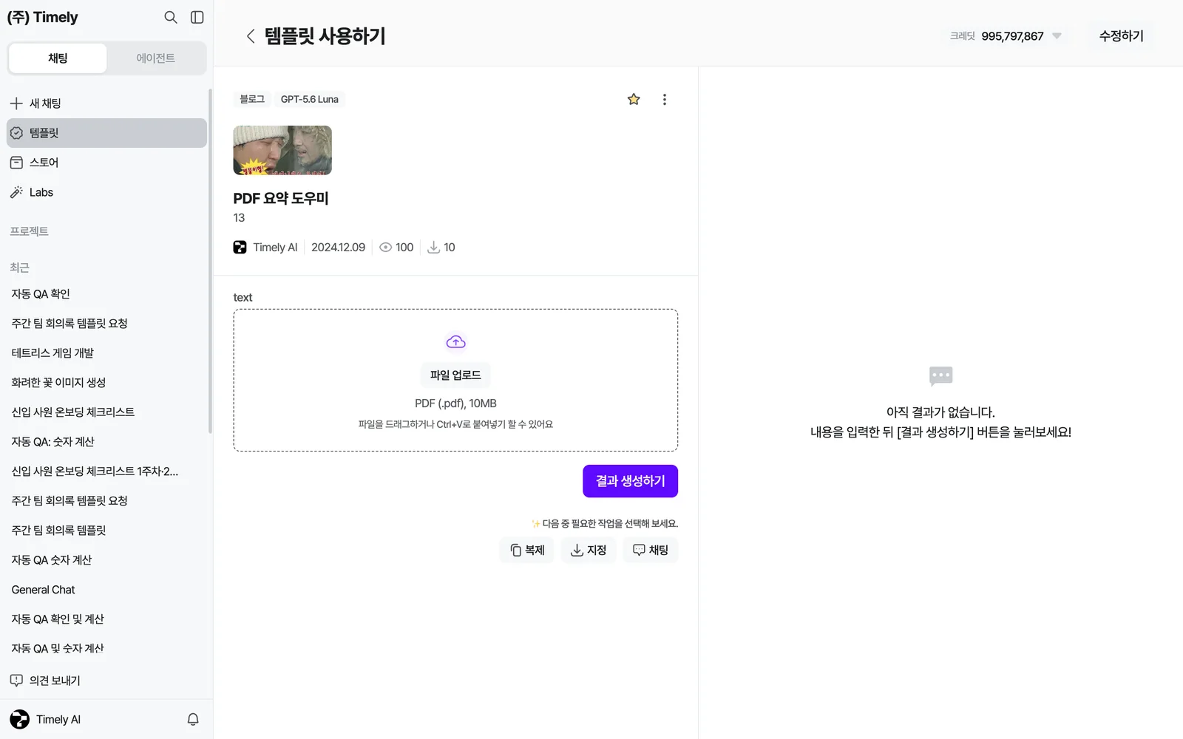This screenshot has height=739, width=1183.
Task: Open the Labs menu item
Action: click(x=106, y=192)
